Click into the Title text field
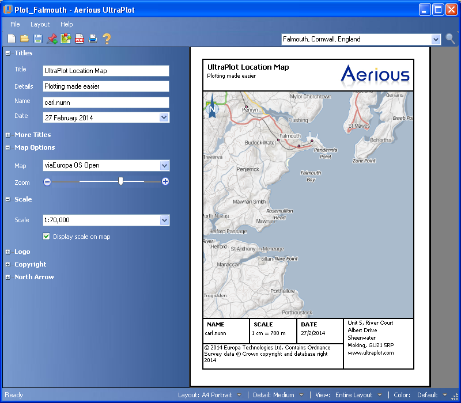This screenshot has width=461, height=403. [x=106, y=71]
